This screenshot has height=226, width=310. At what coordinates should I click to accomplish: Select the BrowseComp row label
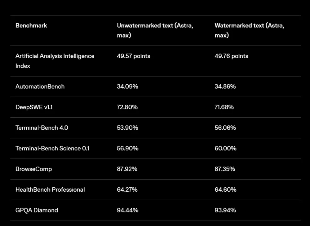click(x=33, y=169)
